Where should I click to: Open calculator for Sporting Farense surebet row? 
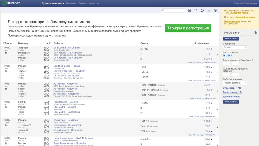pyautogui.click(x=6, y=71)
